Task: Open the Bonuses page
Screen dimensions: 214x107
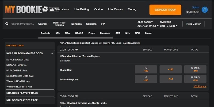Action: [77, 24]
